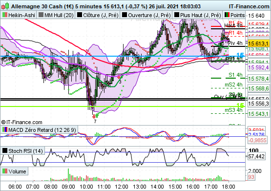Click the IT-Finance.com link in the header
271x191 pixels.
(x=249, y=6)
